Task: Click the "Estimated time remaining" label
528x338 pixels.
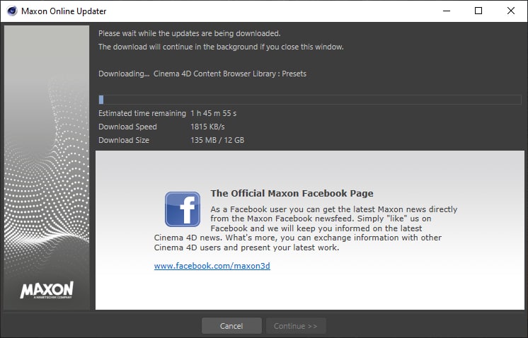Action: [x=142, y=113]
